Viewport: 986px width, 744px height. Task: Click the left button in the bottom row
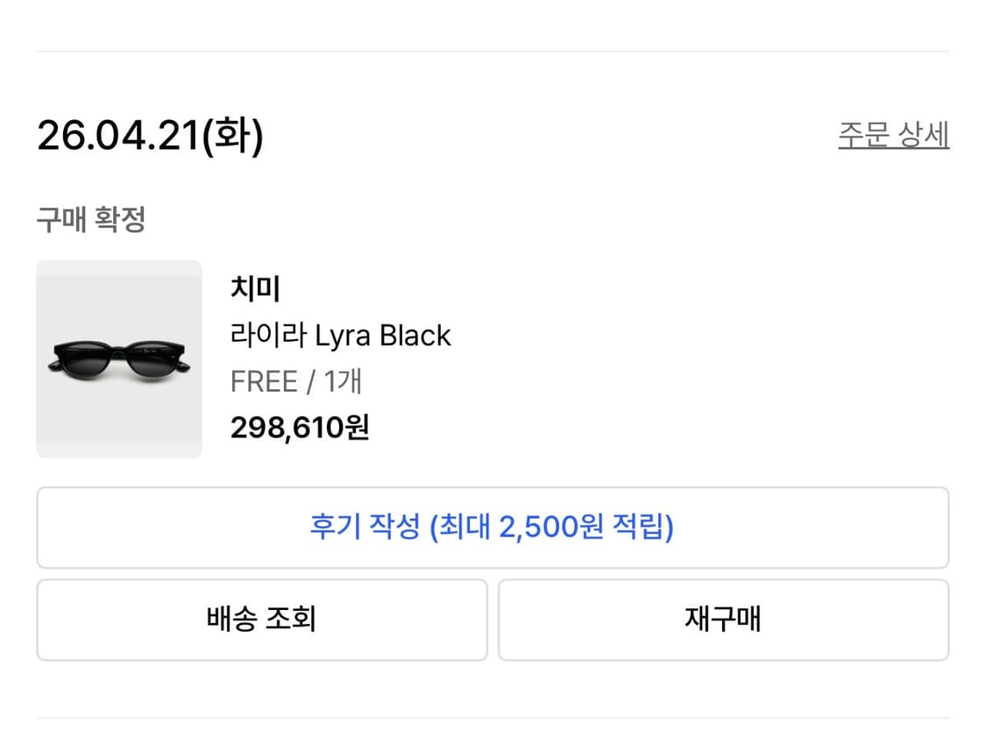pyautogui.click(x=261, y=620)
